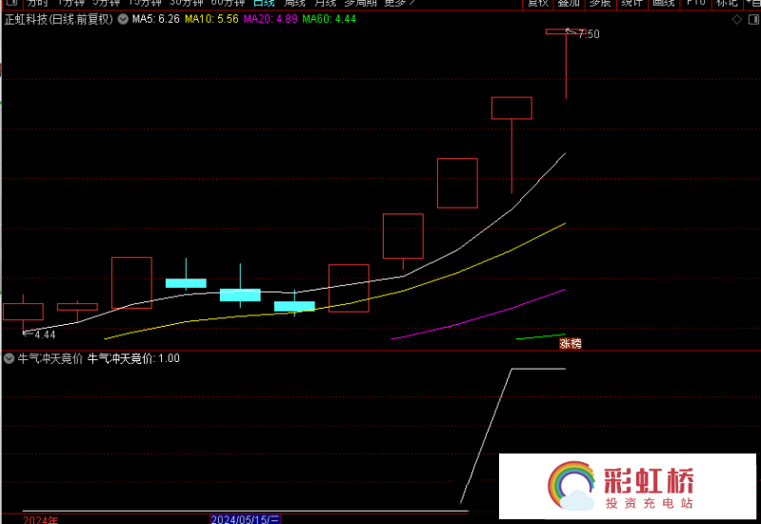
Task: Select the 60分钟 period tab
Action: click(228, 3)
